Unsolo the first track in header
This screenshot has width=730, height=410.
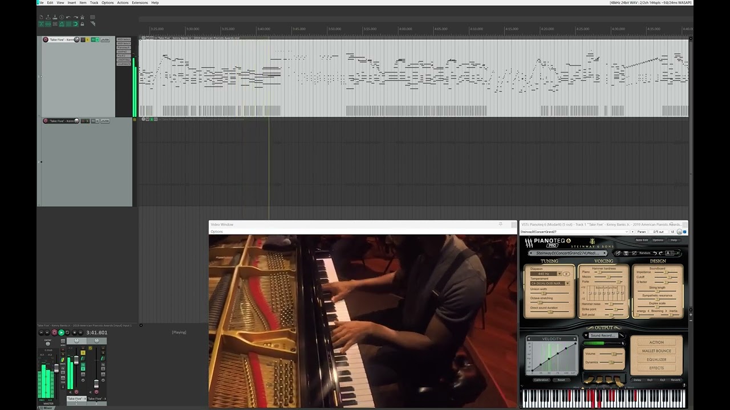tap(87, 40)
